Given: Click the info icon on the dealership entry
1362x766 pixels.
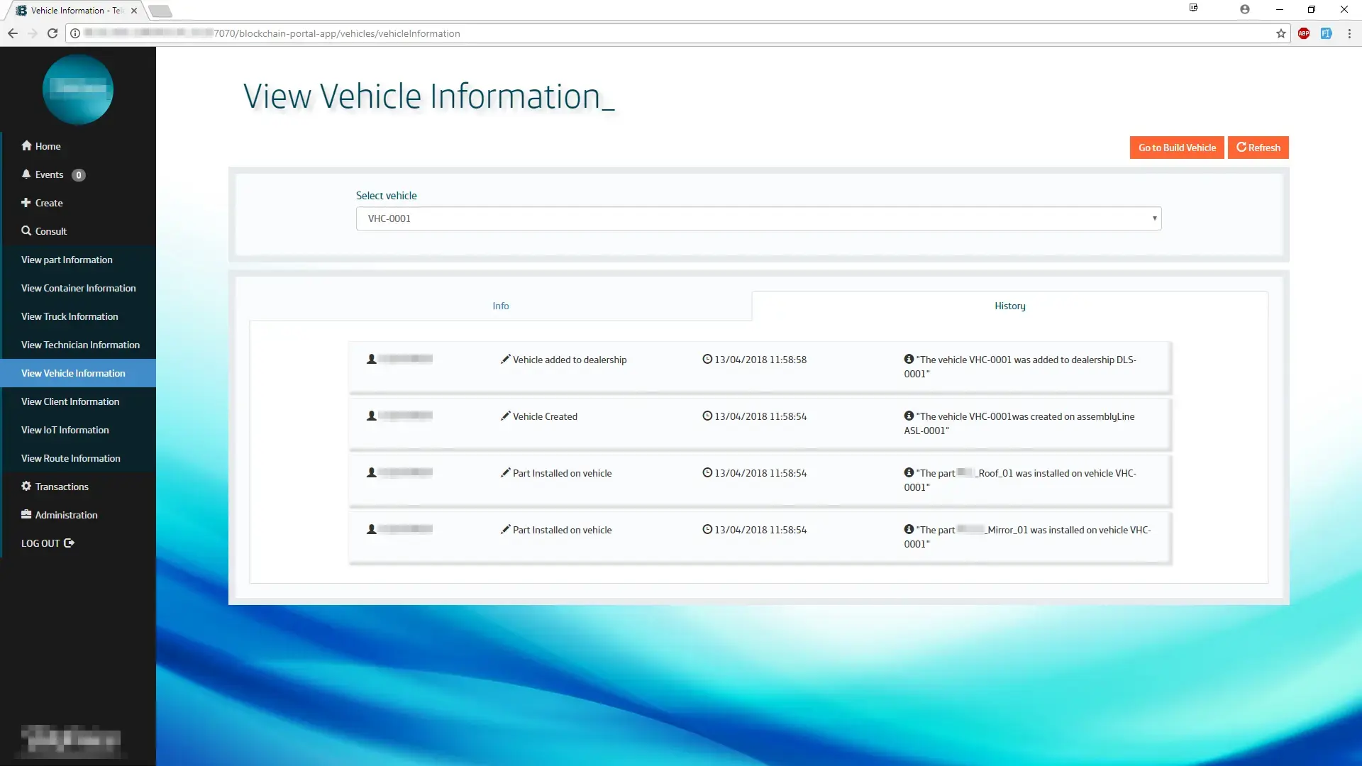Looking at the screenshot, I should pyautogui.click(x=909, y=359).
